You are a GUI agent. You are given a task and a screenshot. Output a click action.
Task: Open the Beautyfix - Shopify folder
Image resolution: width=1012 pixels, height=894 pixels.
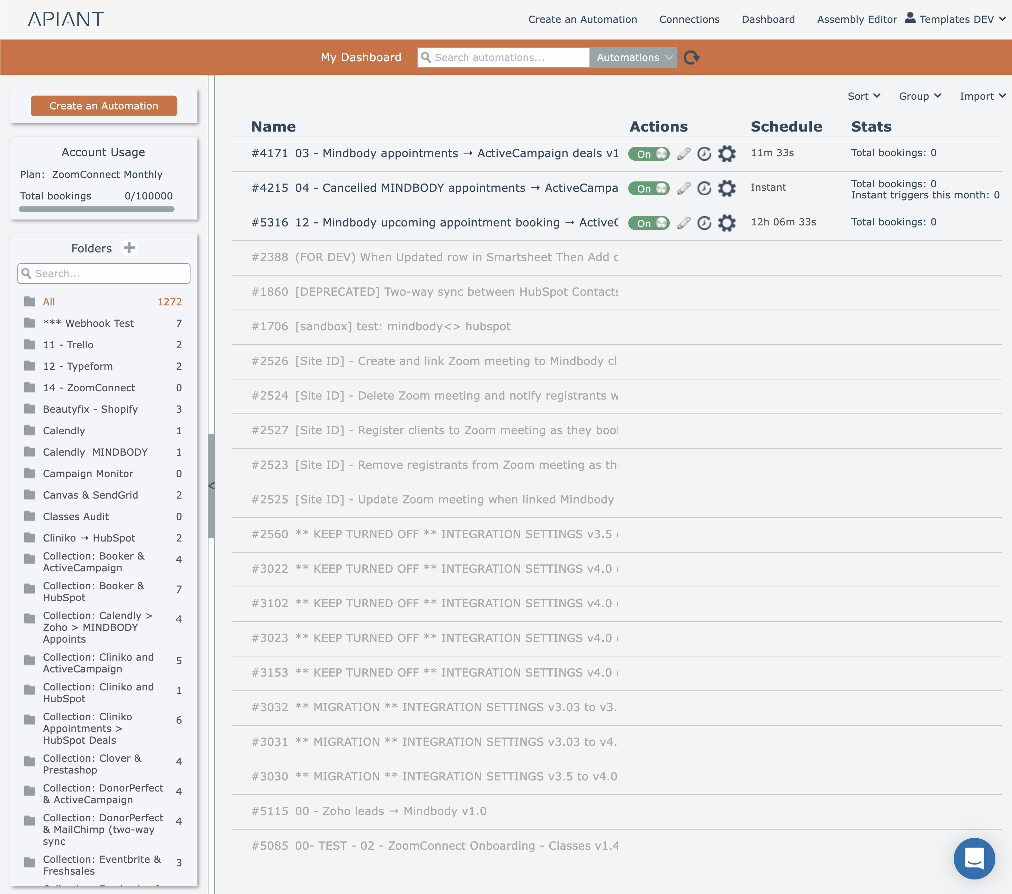90,409
